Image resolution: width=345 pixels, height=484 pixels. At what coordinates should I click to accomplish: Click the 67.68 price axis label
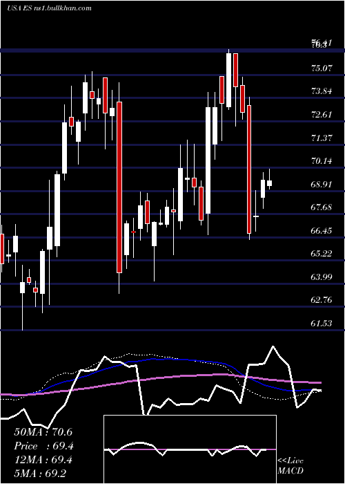[322, 207]
